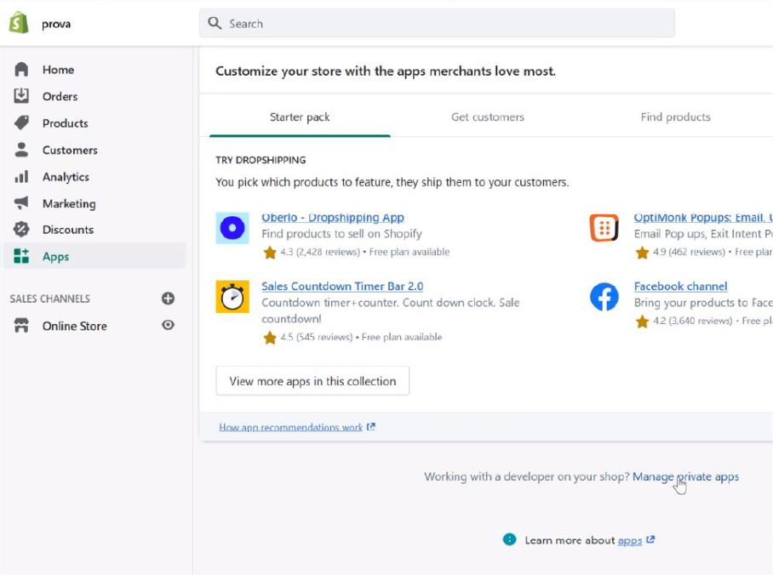Click the OptiMonk Popups app icon
773x575 pixels.
604,228
